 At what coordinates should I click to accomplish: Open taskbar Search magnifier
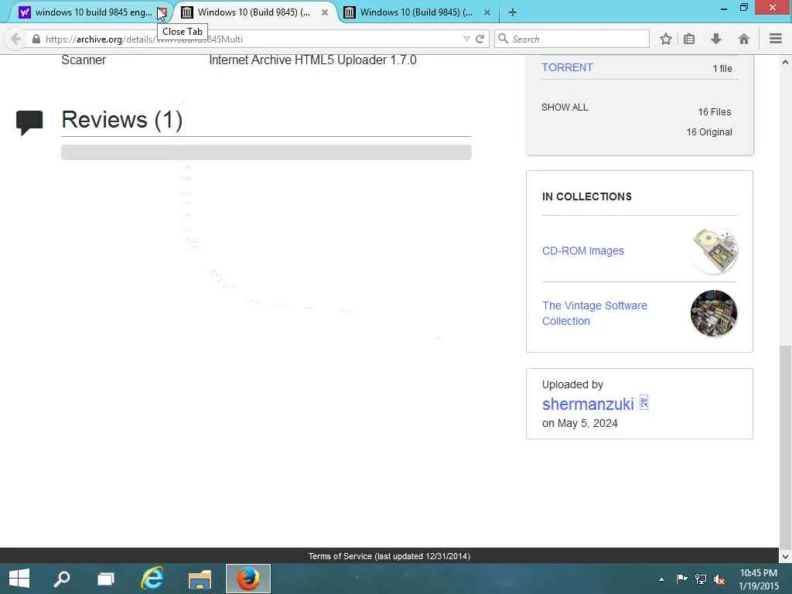62,579
